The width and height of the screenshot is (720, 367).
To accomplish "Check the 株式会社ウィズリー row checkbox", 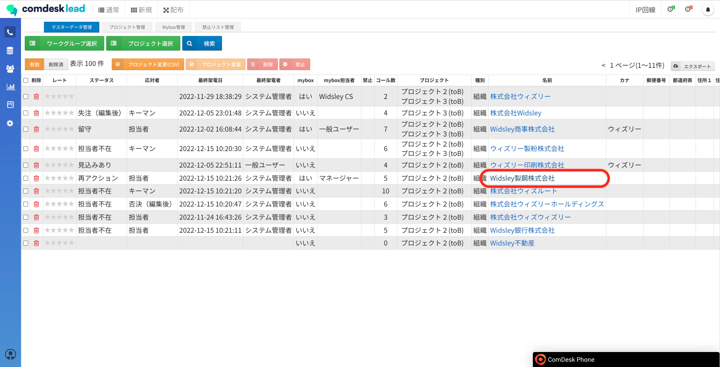I will 26,97.
